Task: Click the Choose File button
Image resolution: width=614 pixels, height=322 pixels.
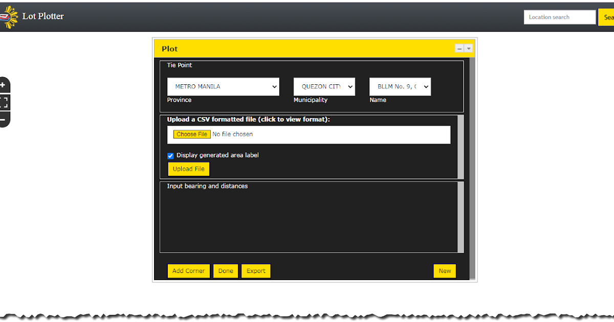Action: click(x=192, y=134)
